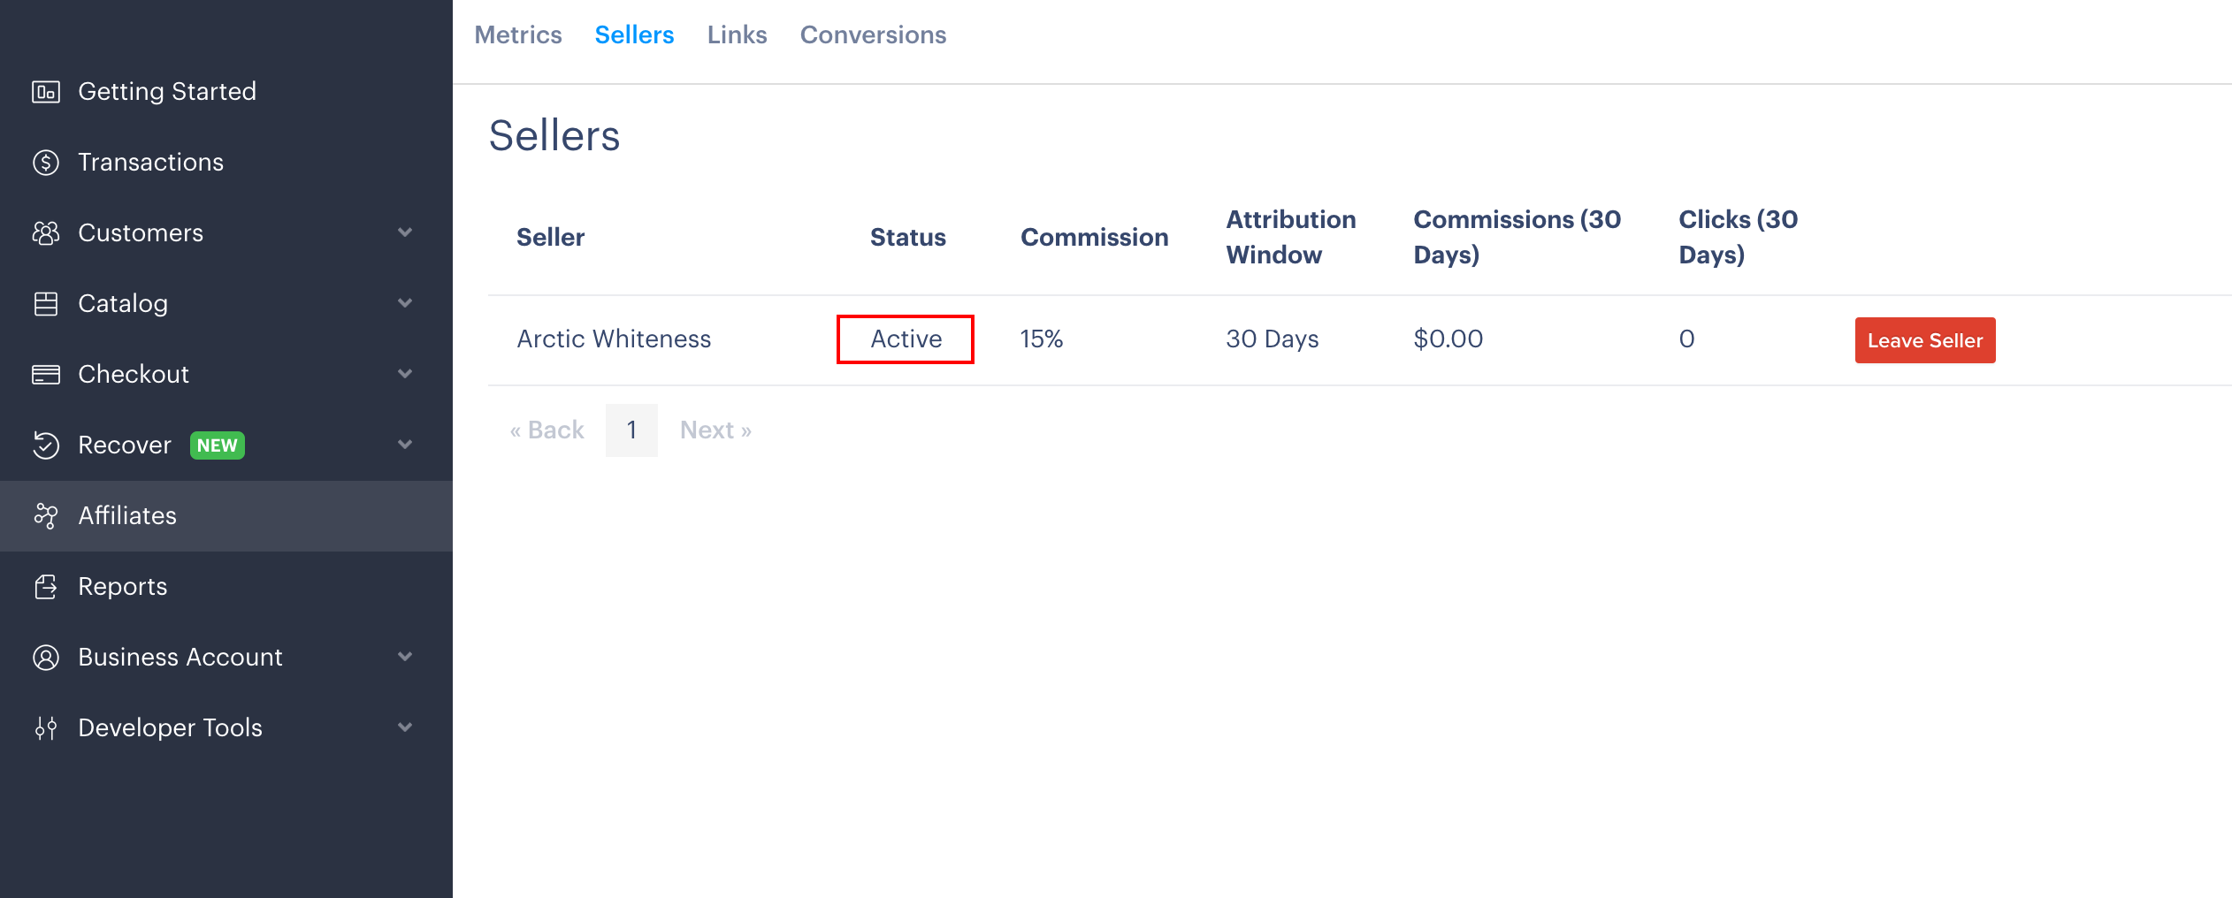Click the clicks count 0 value
The height and width of the screenshot is (898, 2232).
click(x=1686, y=339)
